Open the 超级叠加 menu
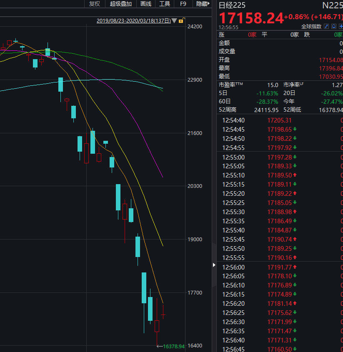 click(120, 4)
